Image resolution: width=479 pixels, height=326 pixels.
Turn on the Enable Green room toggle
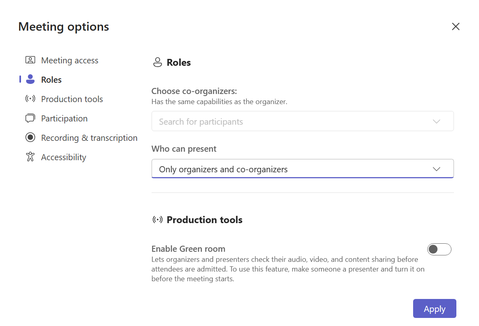click(x=439, y=249)
